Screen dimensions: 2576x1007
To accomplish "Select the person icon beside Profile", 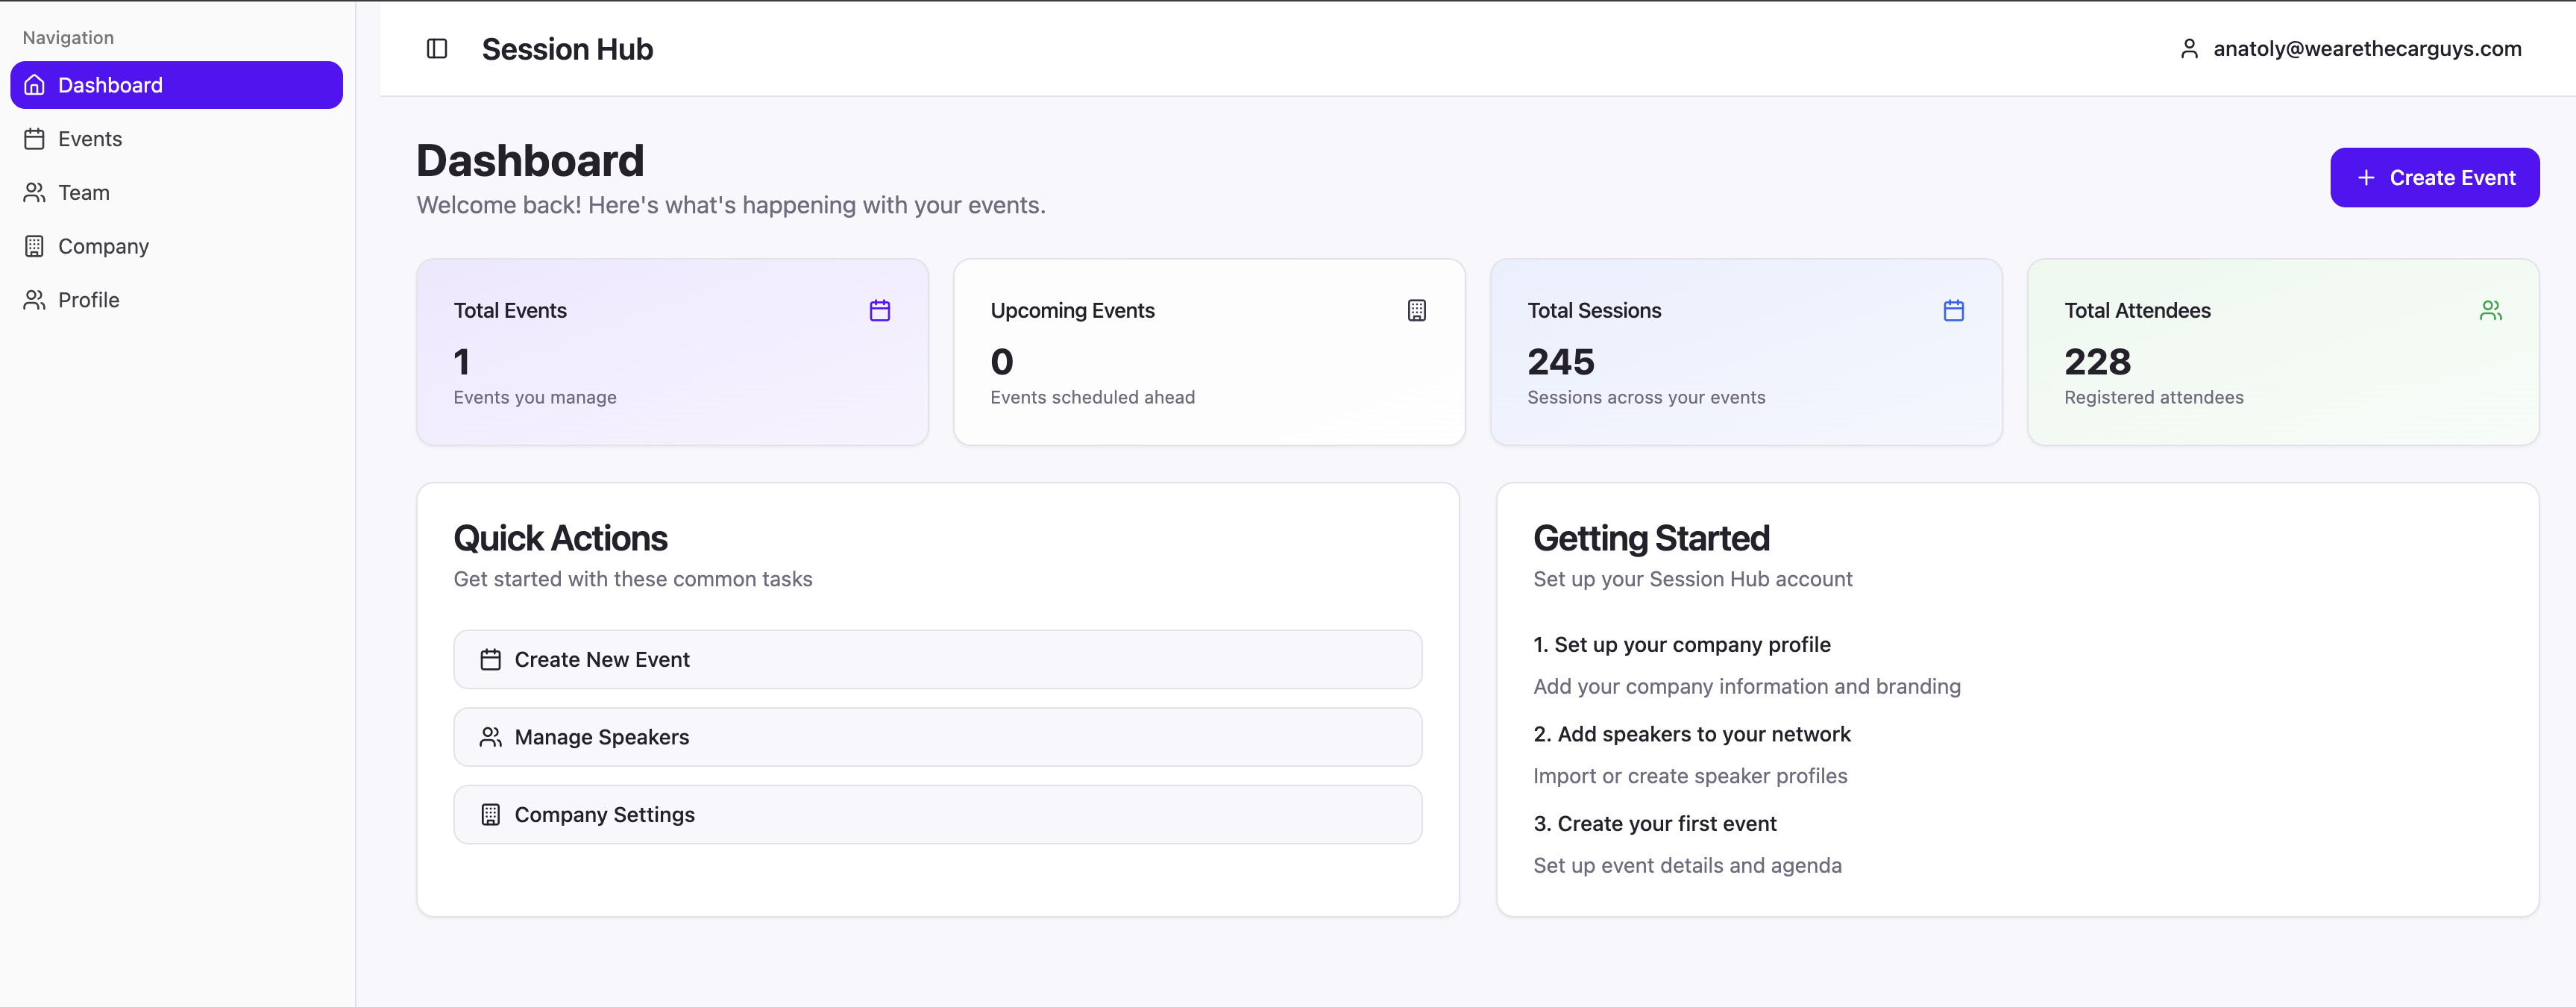I will (34, 299).
